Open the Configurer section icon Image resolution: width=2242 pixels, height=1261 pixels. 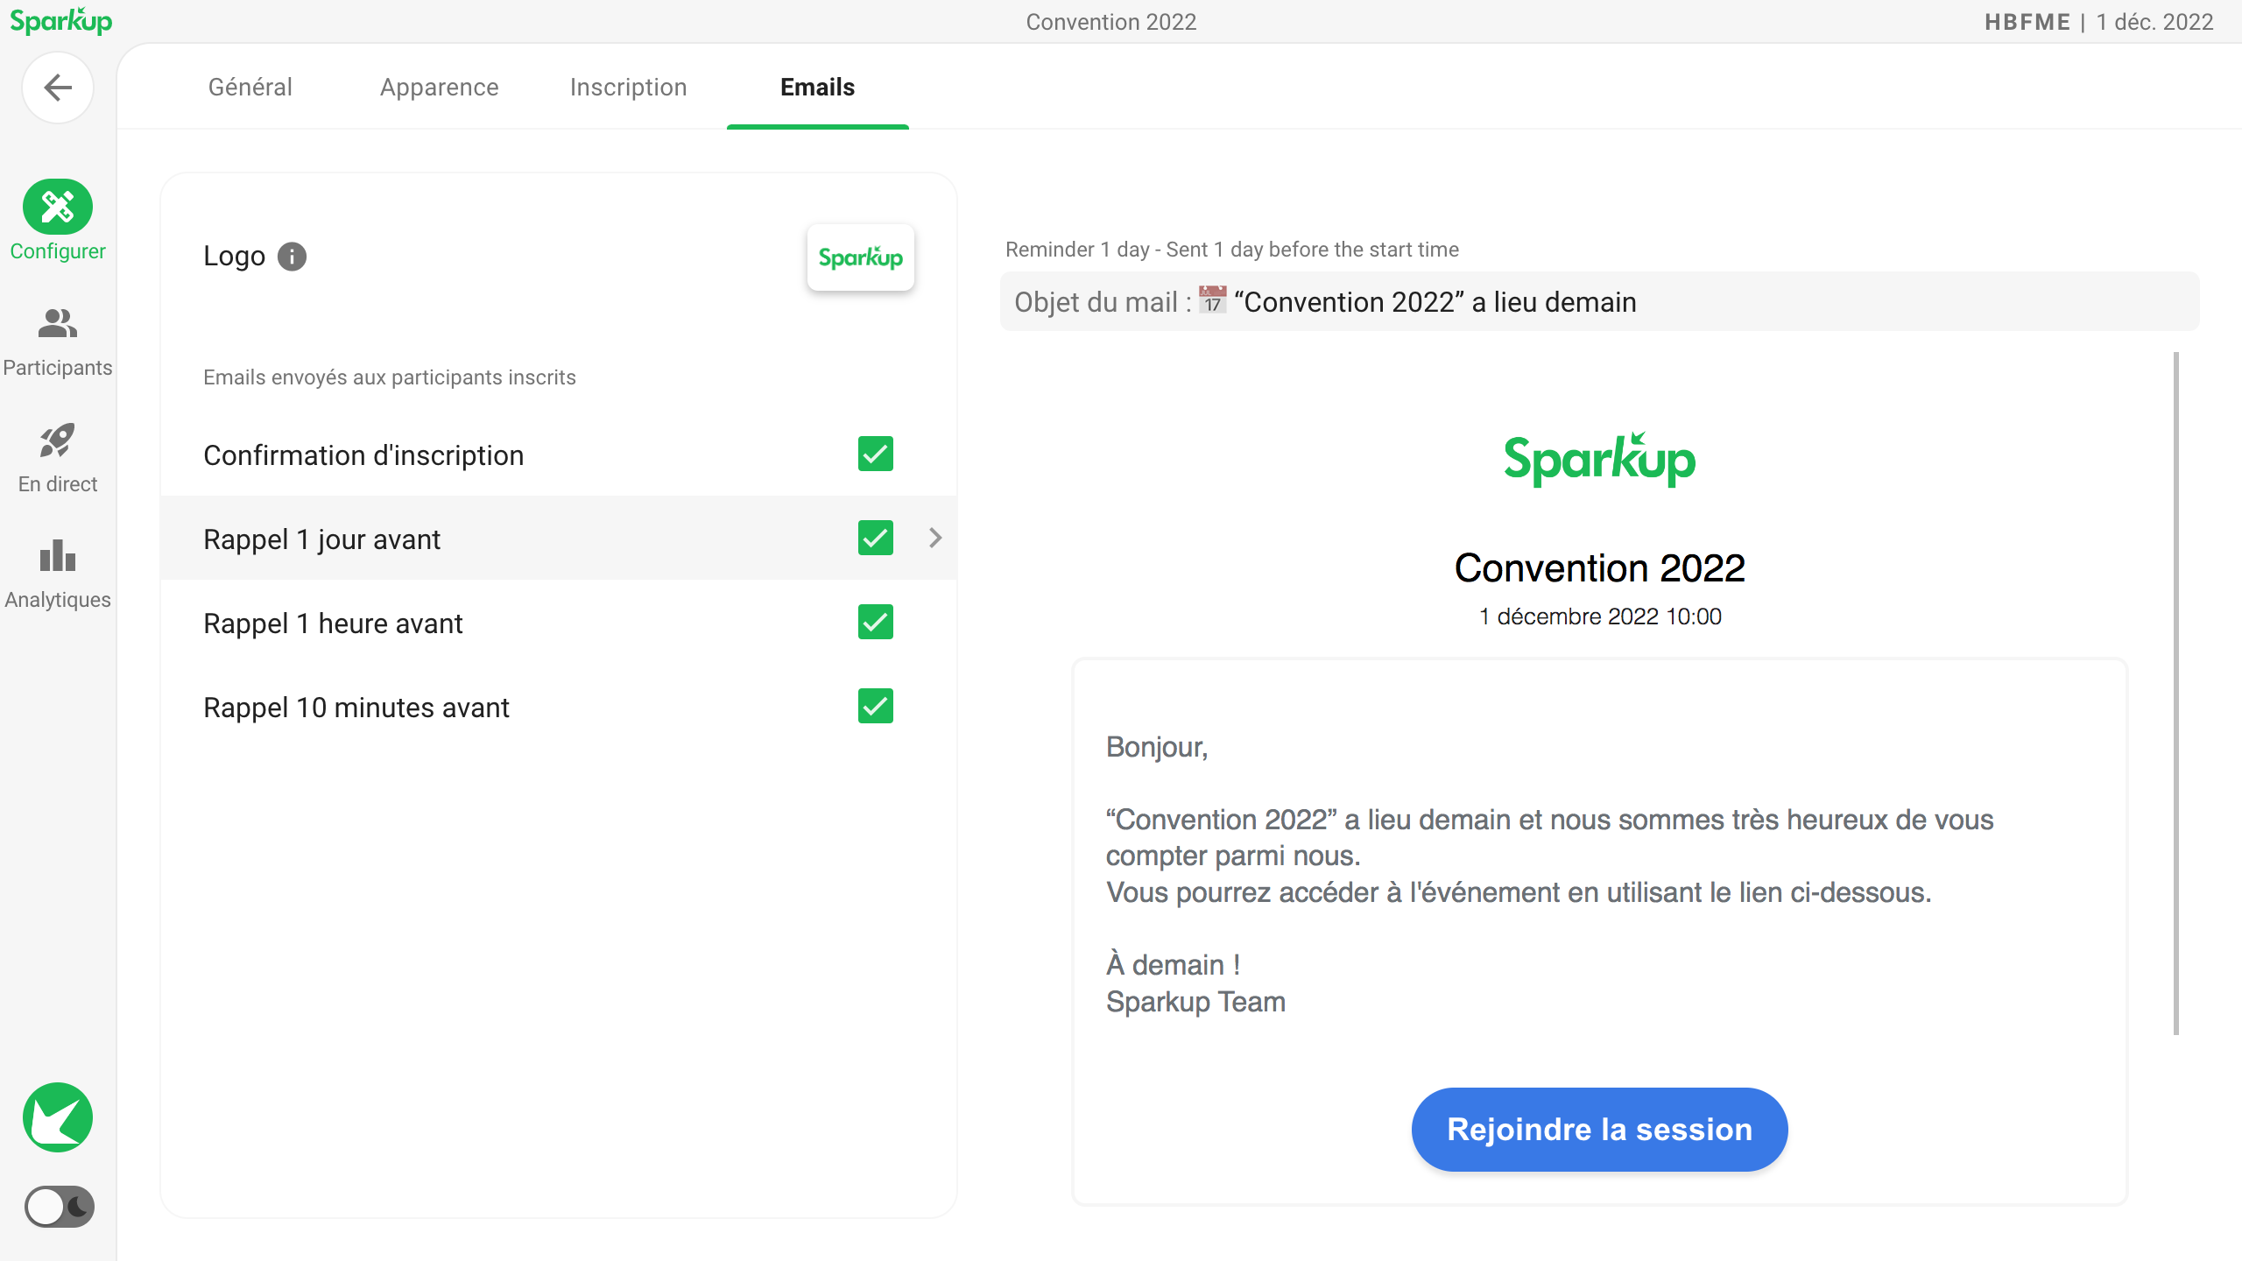pyautogui.click(x=58, y=208)
